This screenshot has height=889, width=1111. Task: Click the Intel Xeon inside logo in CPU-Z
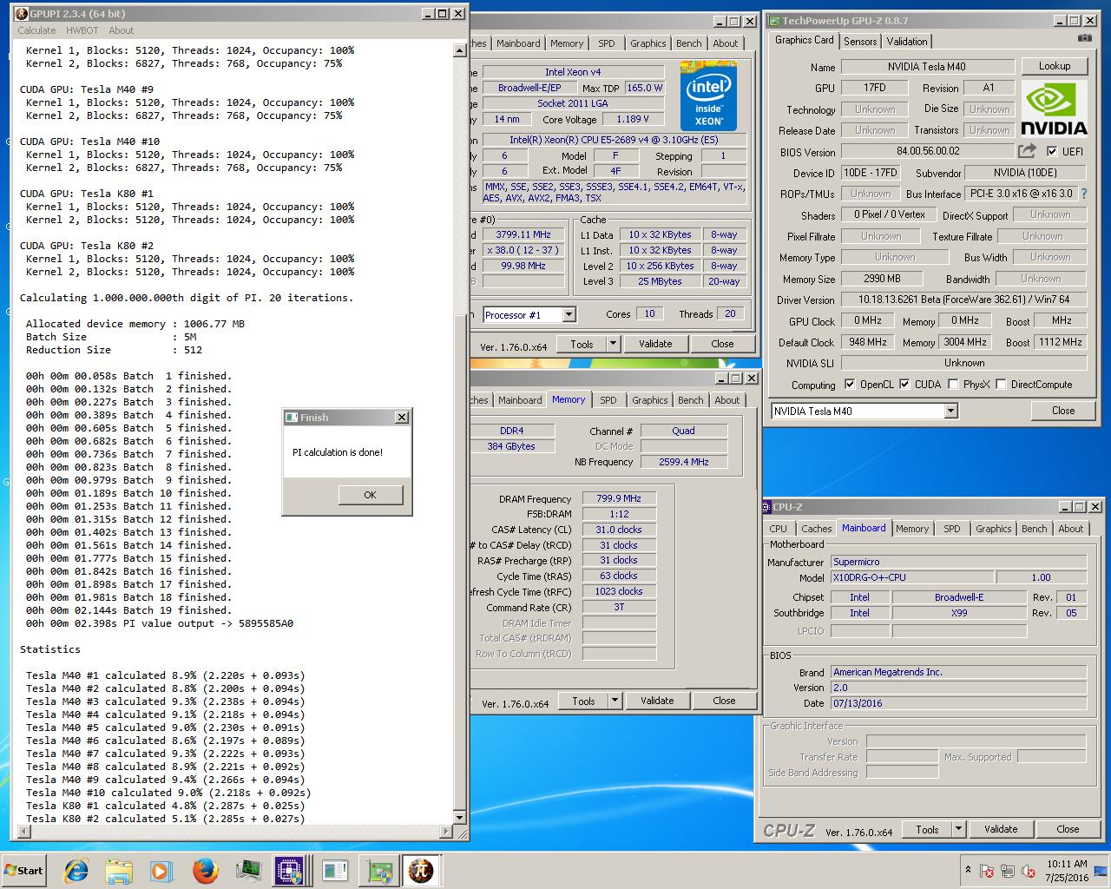(708, 94)
